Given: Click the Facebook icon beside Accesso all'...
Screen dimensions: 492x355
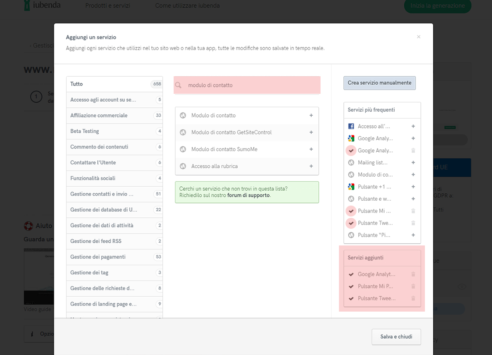Looking at the screenshot, I should click(351, 126).
